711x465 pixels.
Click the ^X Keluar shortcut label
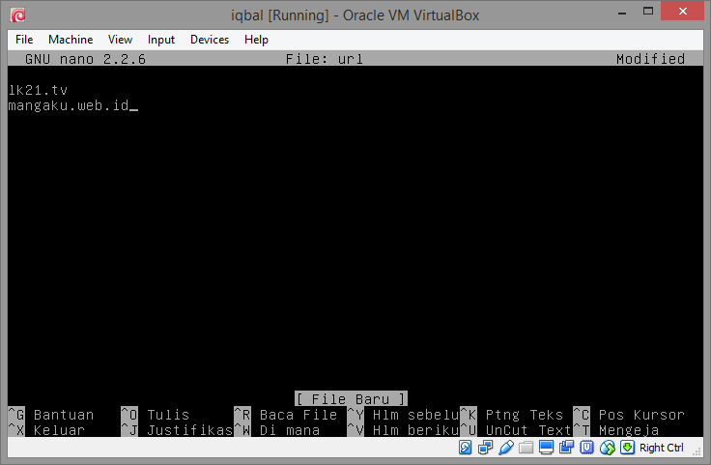click(46, 430)
